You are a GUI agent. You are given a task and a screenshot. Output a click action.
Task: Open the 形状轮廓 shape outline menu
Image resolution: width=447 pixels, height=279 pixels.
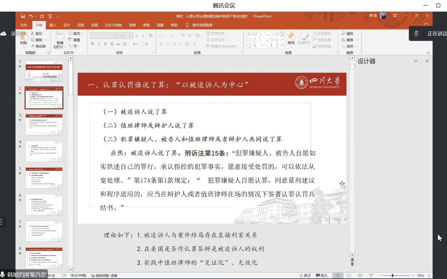click(x=324, y=40)
